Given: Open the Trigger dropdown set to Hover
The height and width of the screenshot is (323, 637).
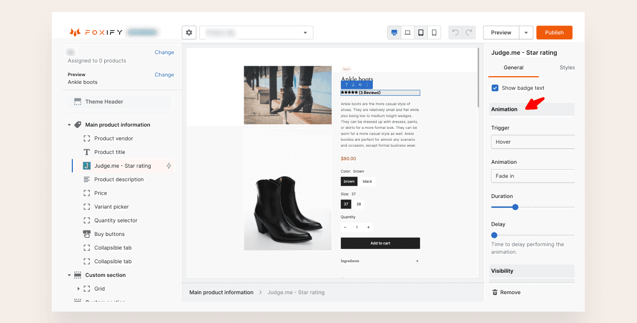Looking at the screenshot, I should 532,142.
